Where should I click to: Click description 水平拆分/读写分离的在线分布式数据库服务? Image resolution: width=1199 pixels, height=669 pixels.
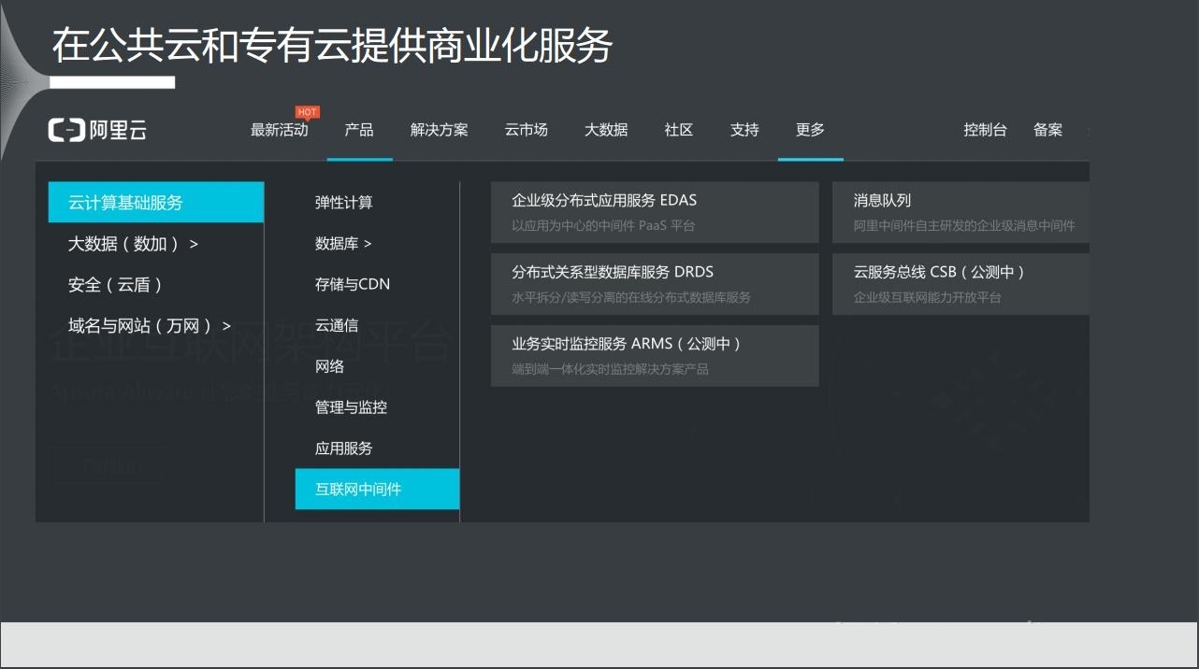click(x=631, y=297)
